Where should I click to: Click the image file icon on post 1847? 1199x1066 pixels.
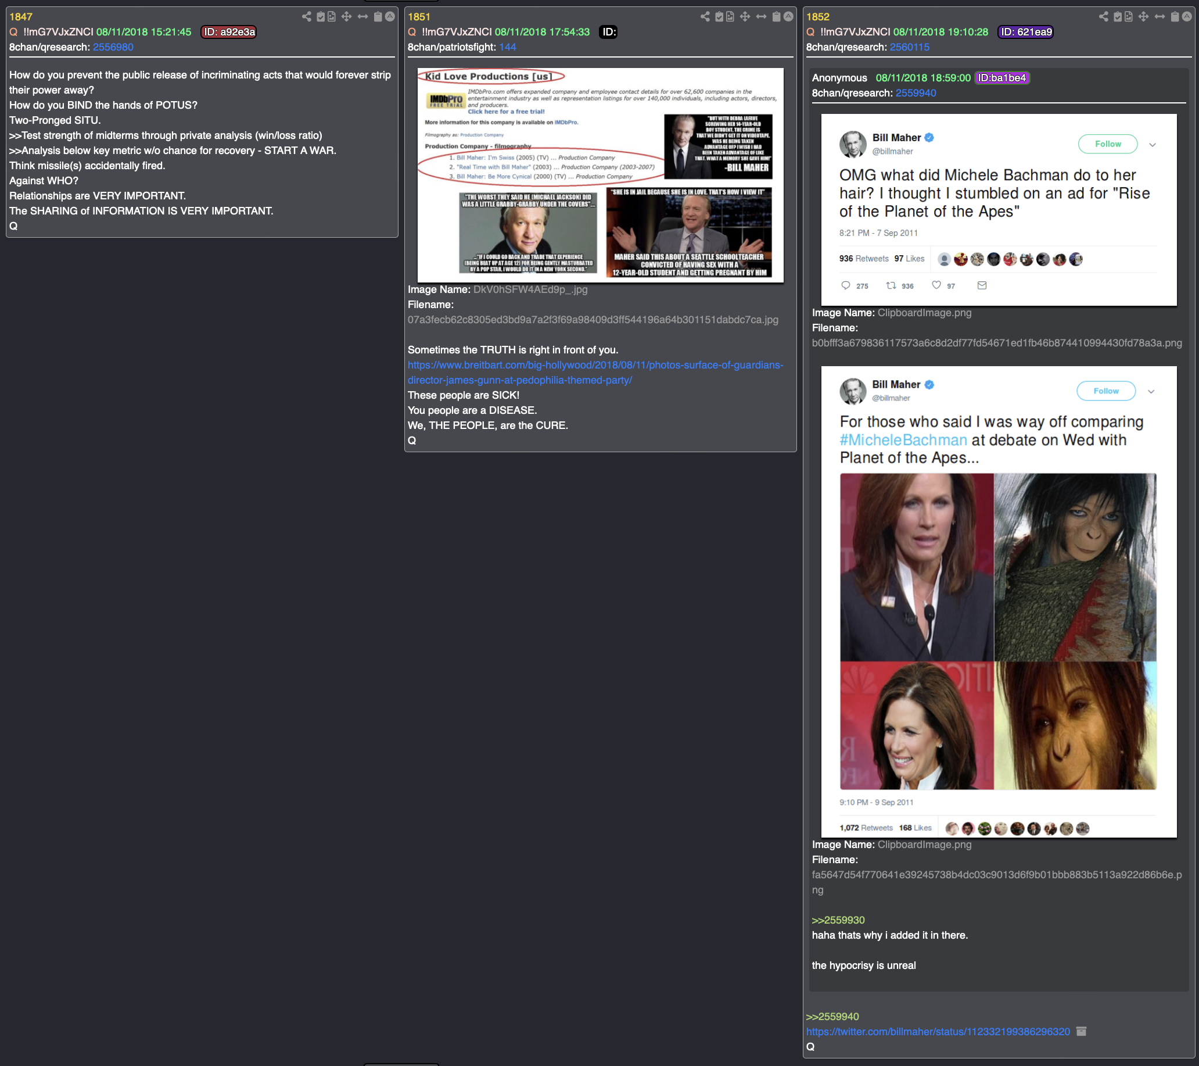[332, 16]
